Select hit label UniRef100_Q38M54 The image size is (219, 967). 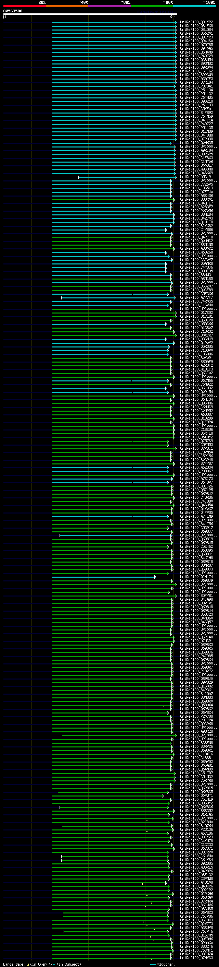[x=196, y=60]
